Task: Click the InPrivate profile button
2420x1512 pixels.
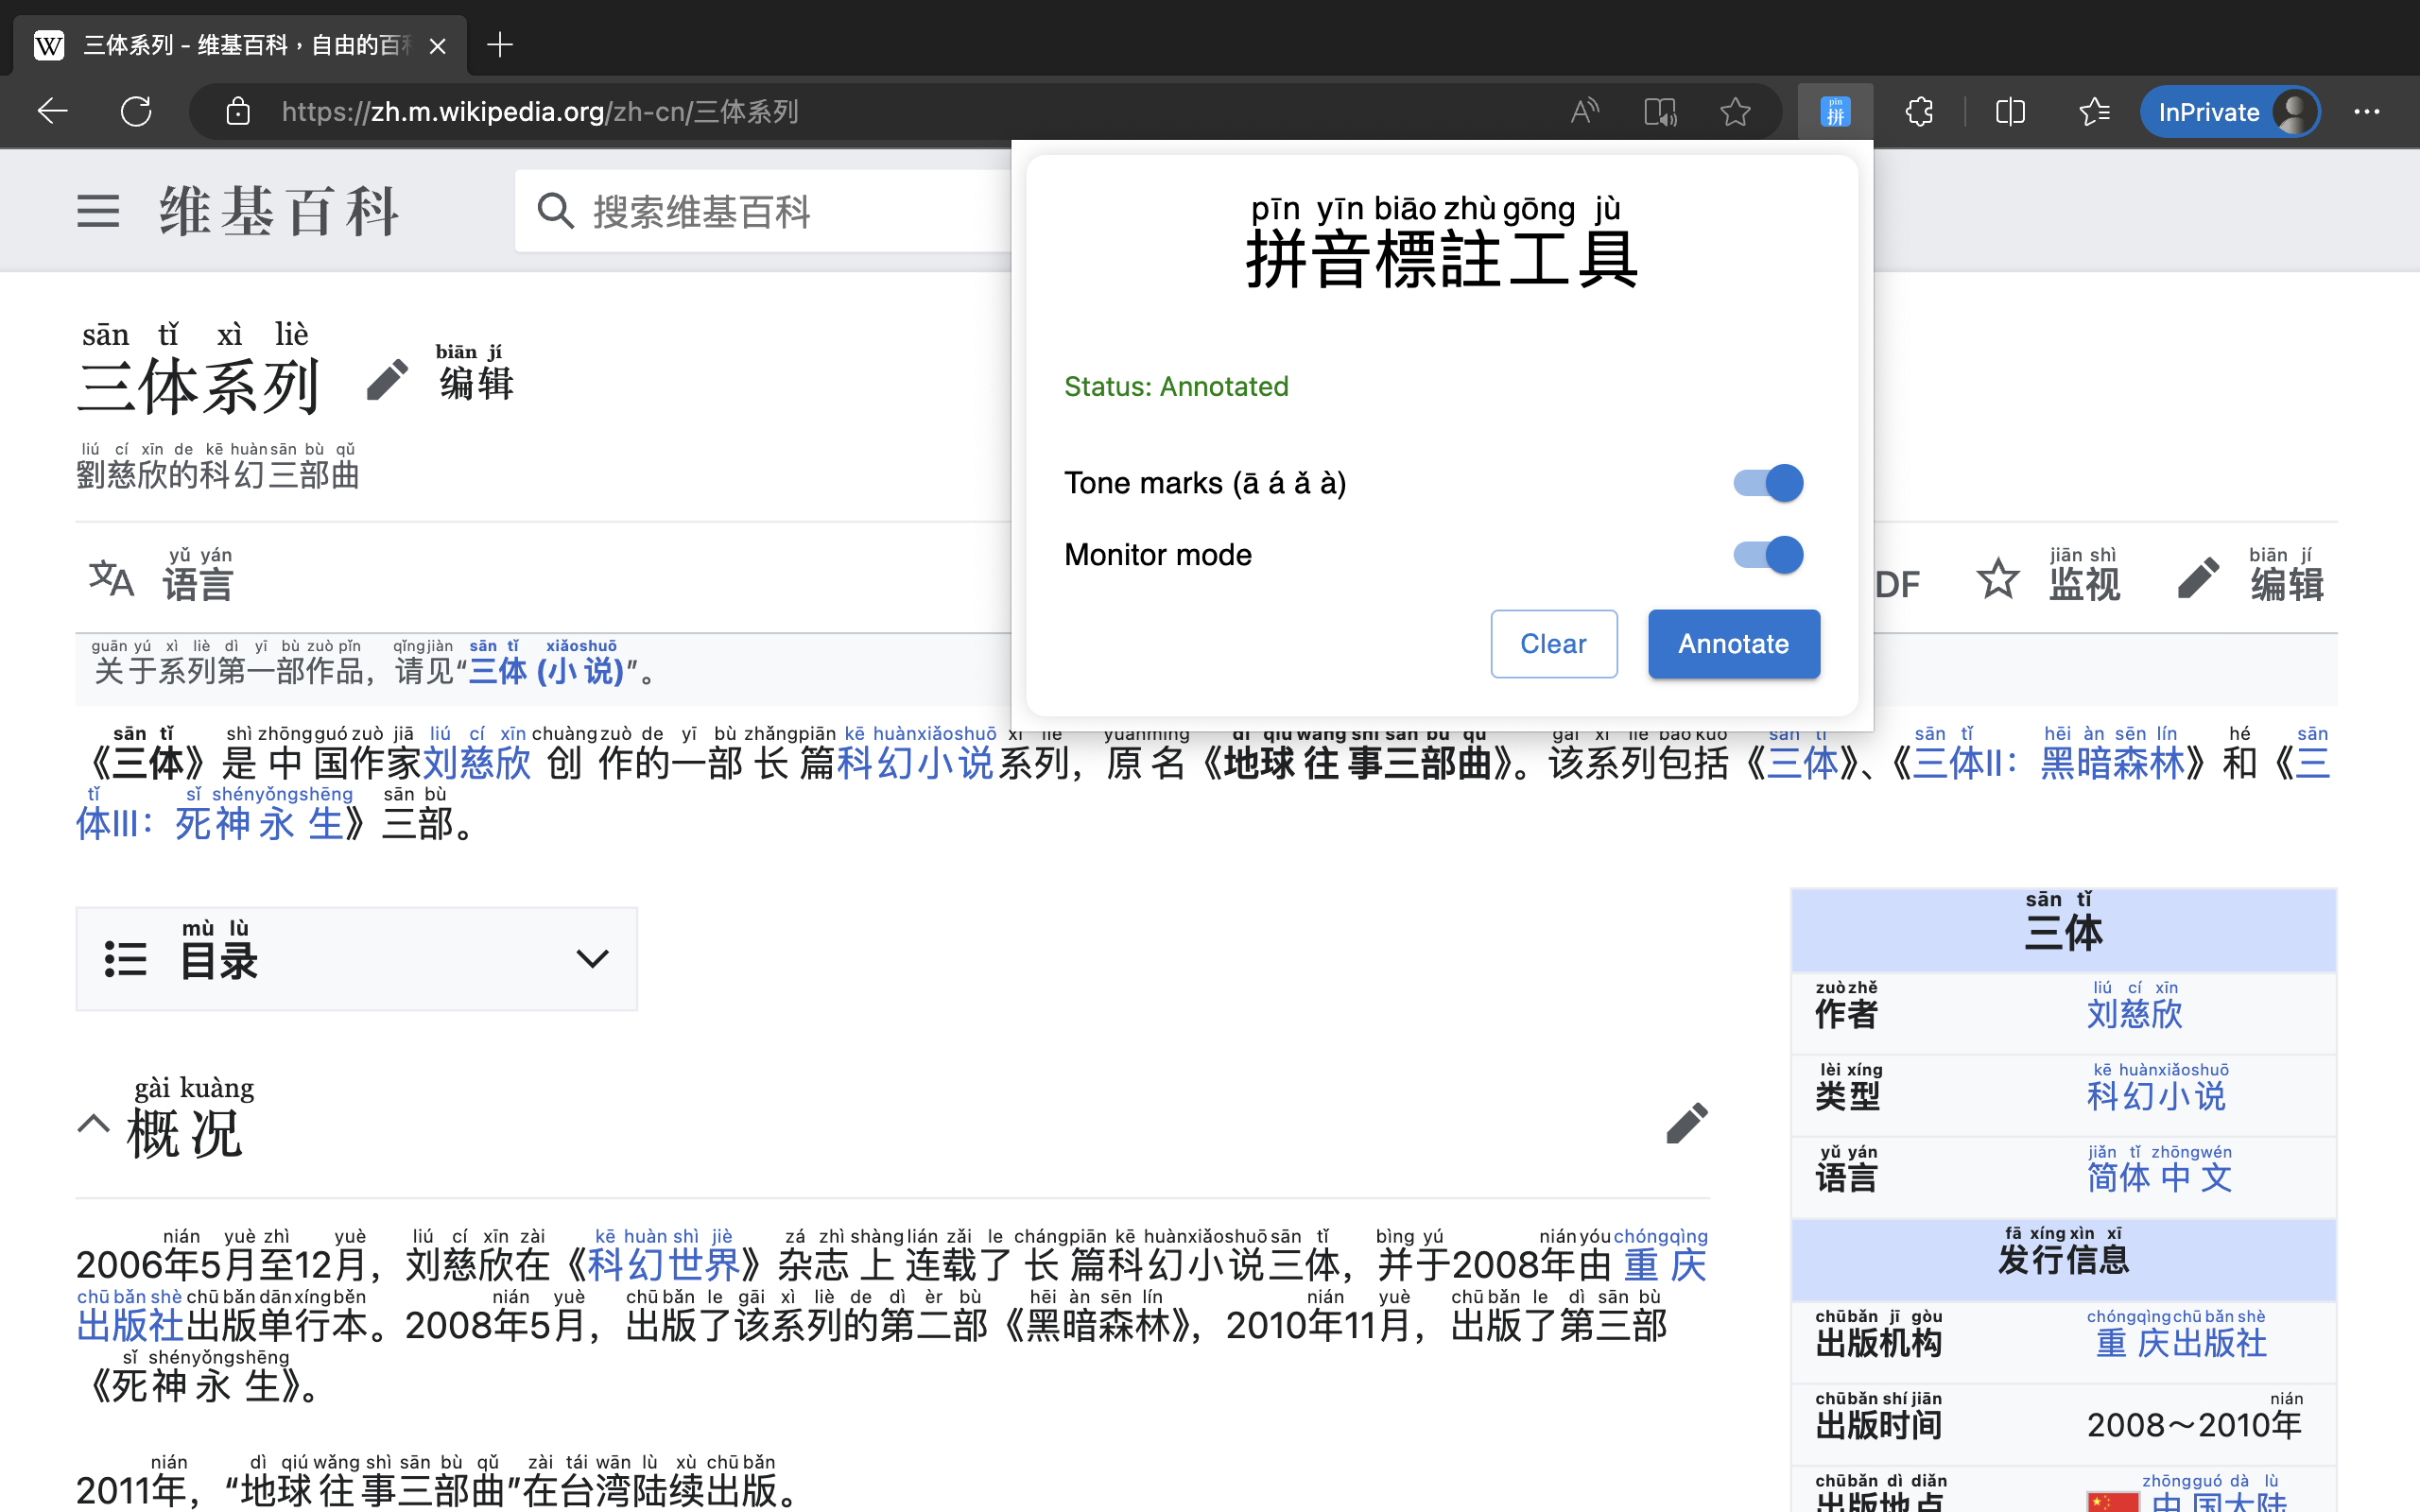Action: tap(2228, 111)
